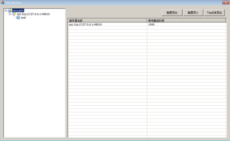Collapse the opcuadrv root node
The image size is (230, 141).
pos(6,11)
